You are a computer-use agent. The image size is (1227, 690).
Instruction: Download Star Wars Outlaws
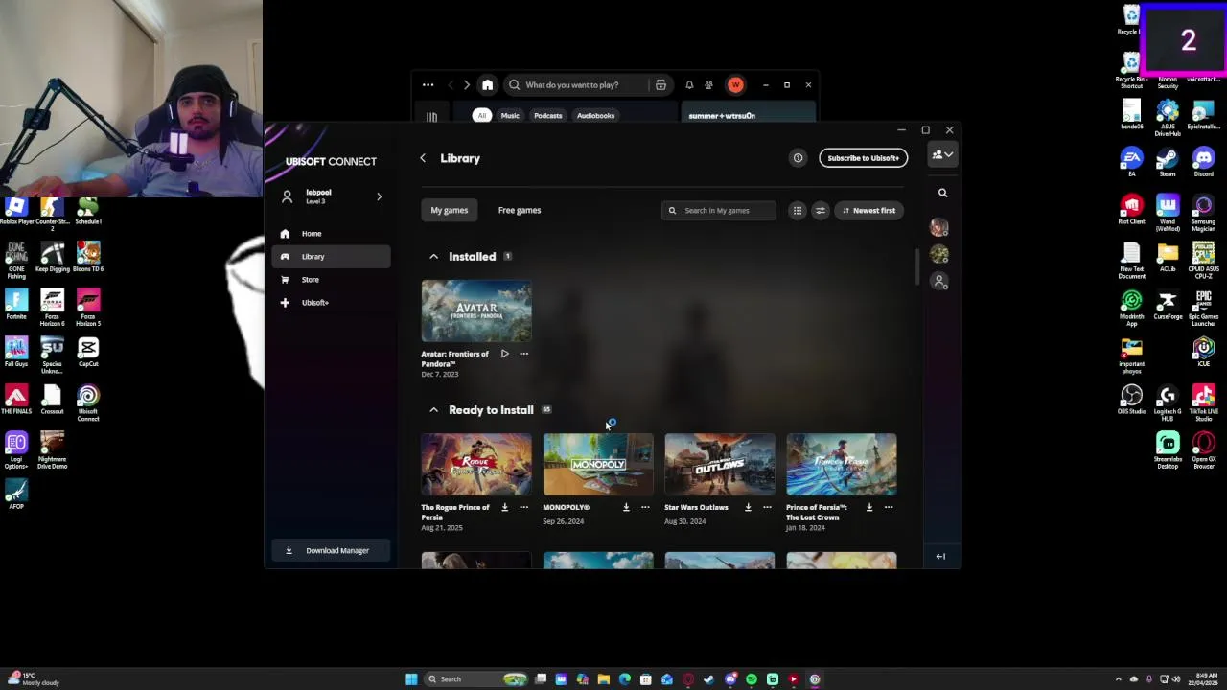click(749, 507)
